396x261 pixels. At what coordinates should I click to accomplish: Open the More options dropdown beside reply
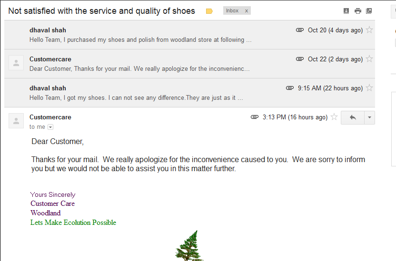tap(369, 117)
